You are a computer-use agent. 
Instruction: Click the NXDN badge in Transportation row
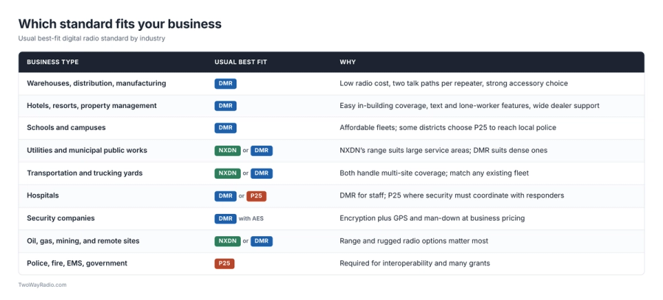228,174
